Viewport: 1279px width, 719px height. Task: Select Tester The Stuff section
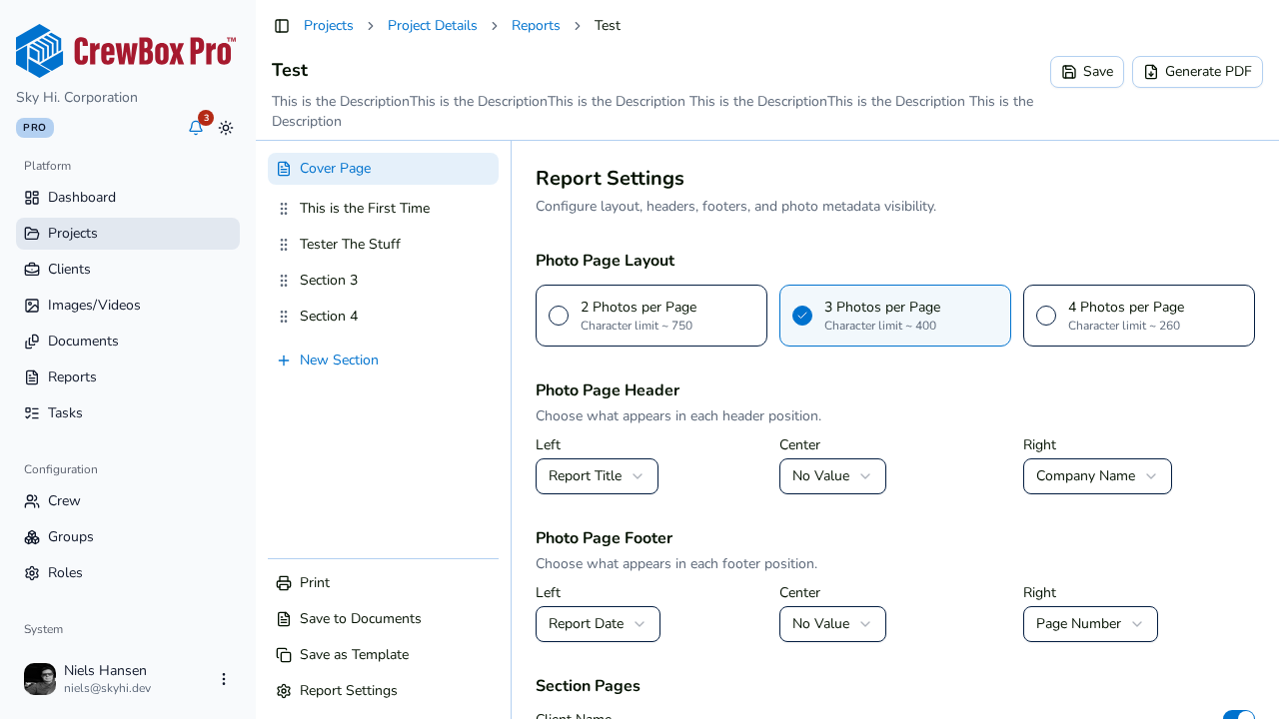tap(383, 245)
